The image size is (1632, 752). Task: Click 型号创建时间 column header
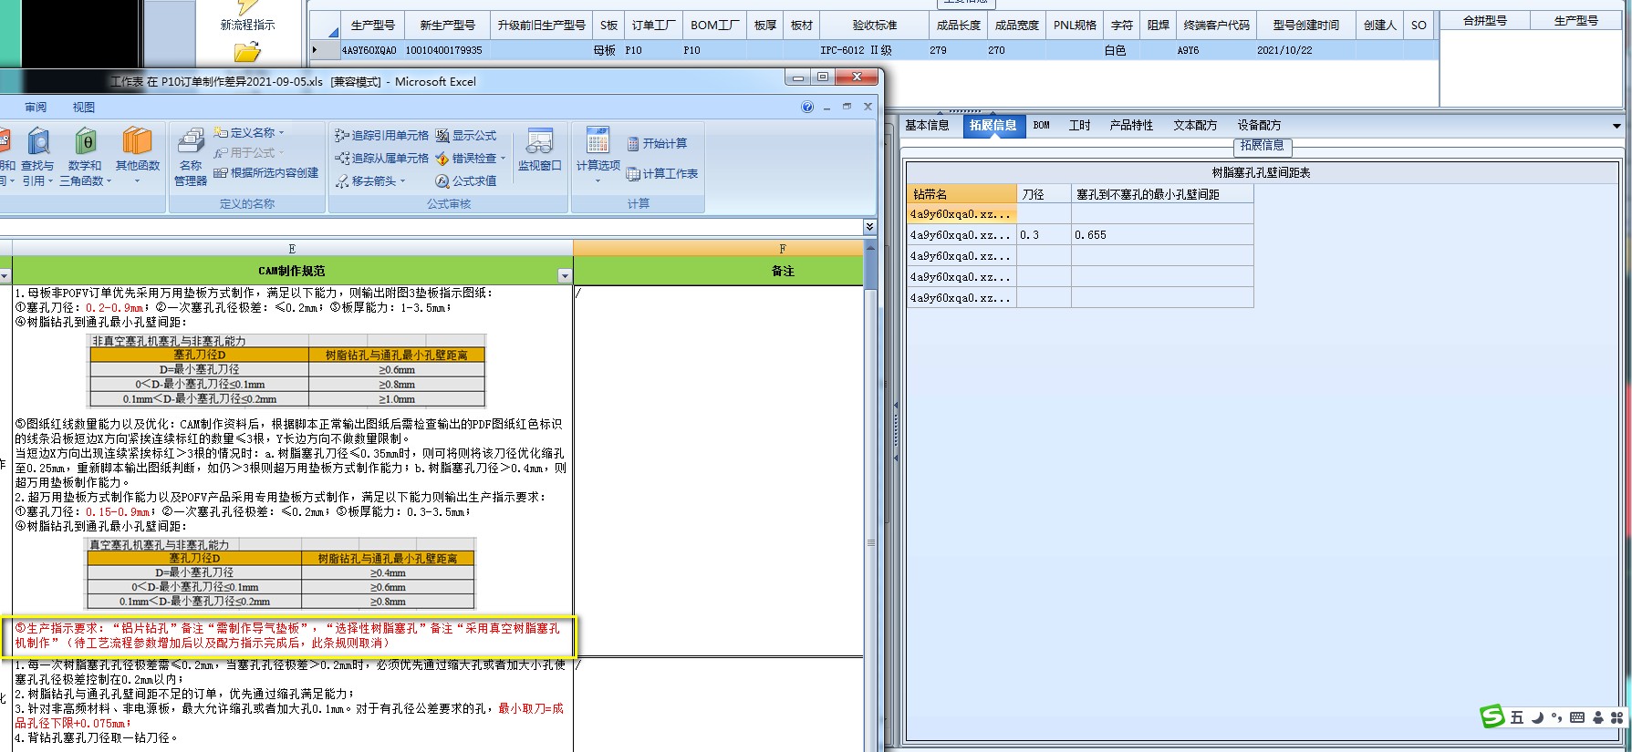tap(1305, 26)
